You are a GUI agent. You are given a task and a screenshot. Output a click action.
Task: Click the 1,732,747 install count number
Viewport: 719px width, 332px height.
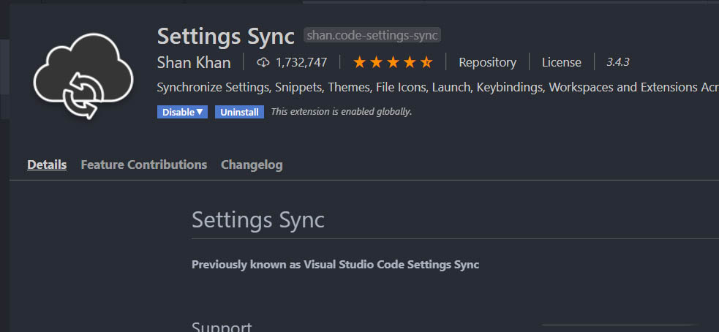pos(301,63)
